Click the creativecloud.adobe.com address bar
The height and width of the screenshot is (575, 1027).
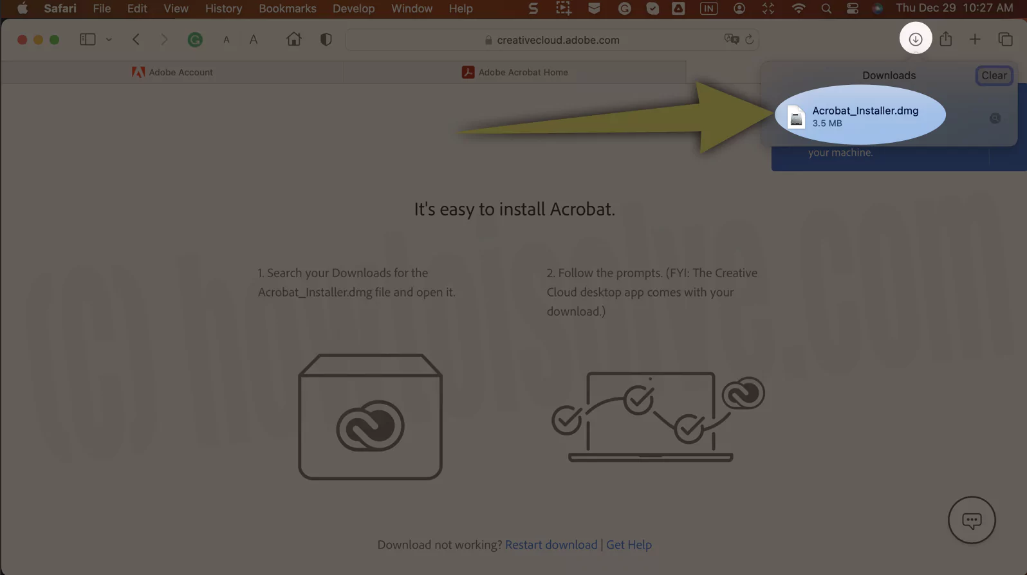[552, 39]
